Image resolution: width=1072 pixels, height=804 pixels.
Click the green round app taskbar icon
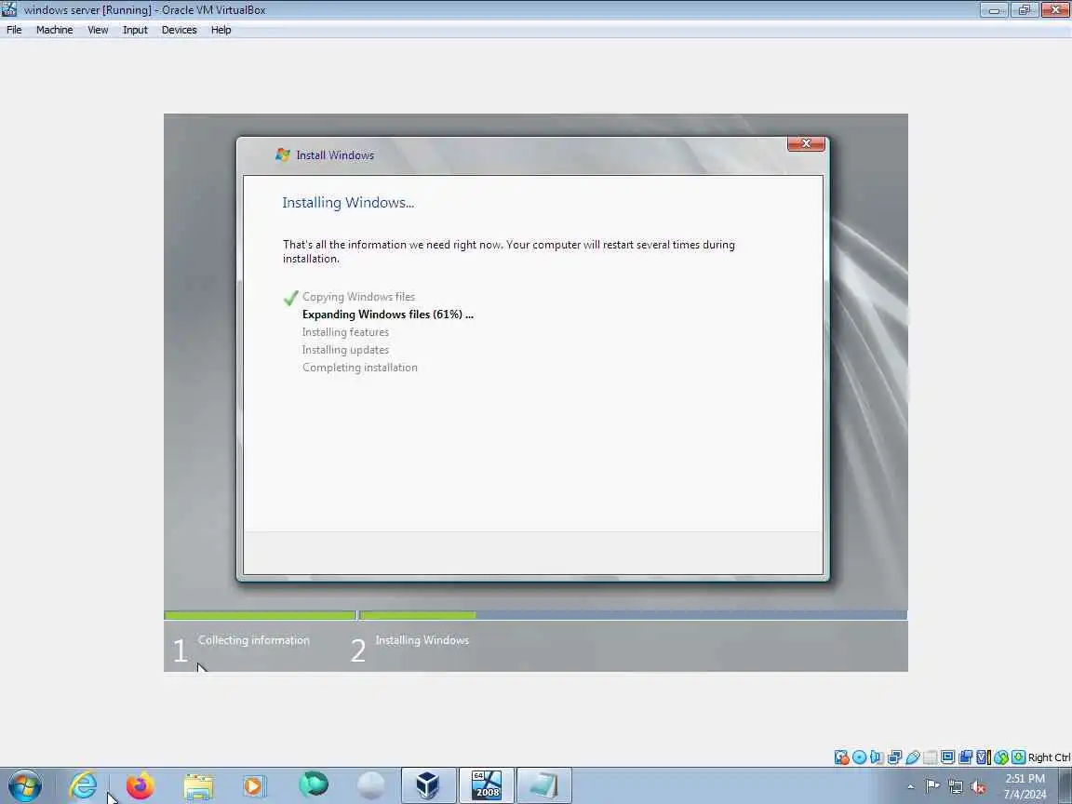coord(314,784)
